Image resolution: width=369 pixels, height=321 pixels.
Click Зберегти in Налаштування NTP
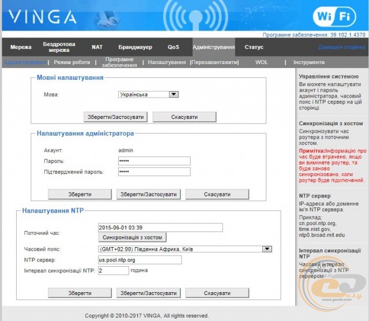click(80, 293)
